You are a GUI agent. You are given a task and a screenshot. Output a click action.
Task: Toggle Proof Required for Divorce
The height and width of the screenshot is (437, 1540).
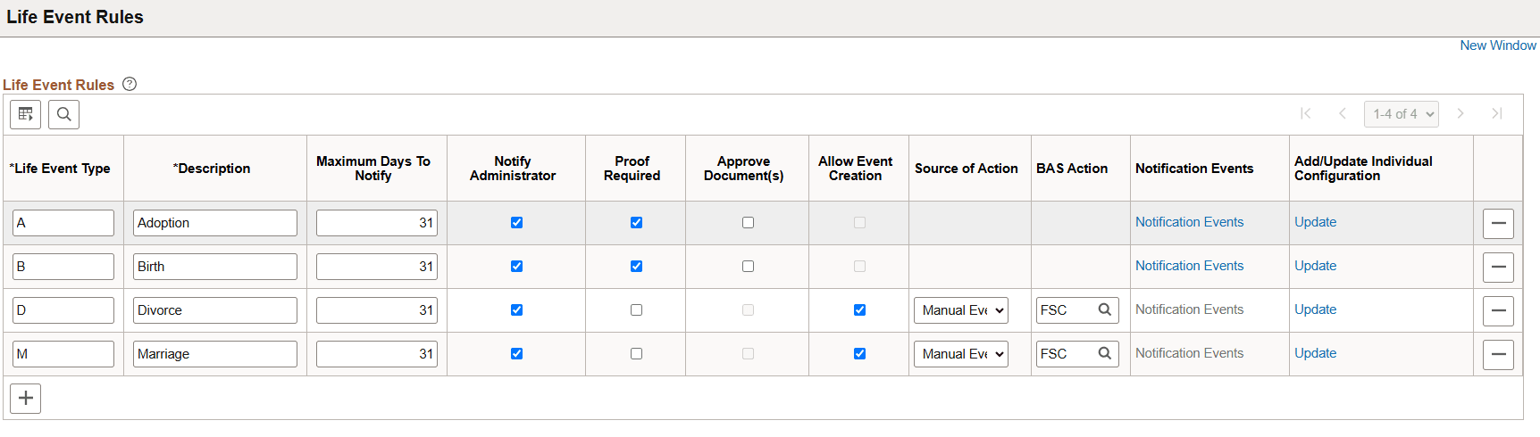[x=636, y=310]
